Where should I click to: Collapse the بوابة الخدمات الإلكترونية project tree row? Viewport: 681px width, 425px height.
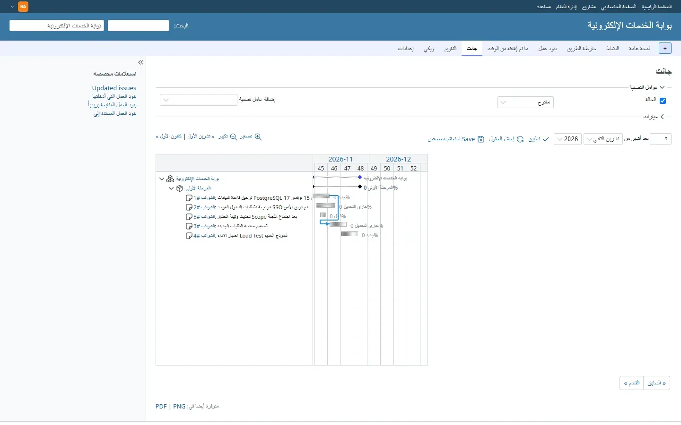click(162, 179)
